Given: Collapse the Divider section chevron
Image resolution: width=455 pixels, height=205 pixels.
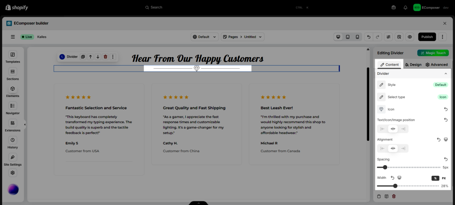Looking at the screenshot, I should (446, 73).
